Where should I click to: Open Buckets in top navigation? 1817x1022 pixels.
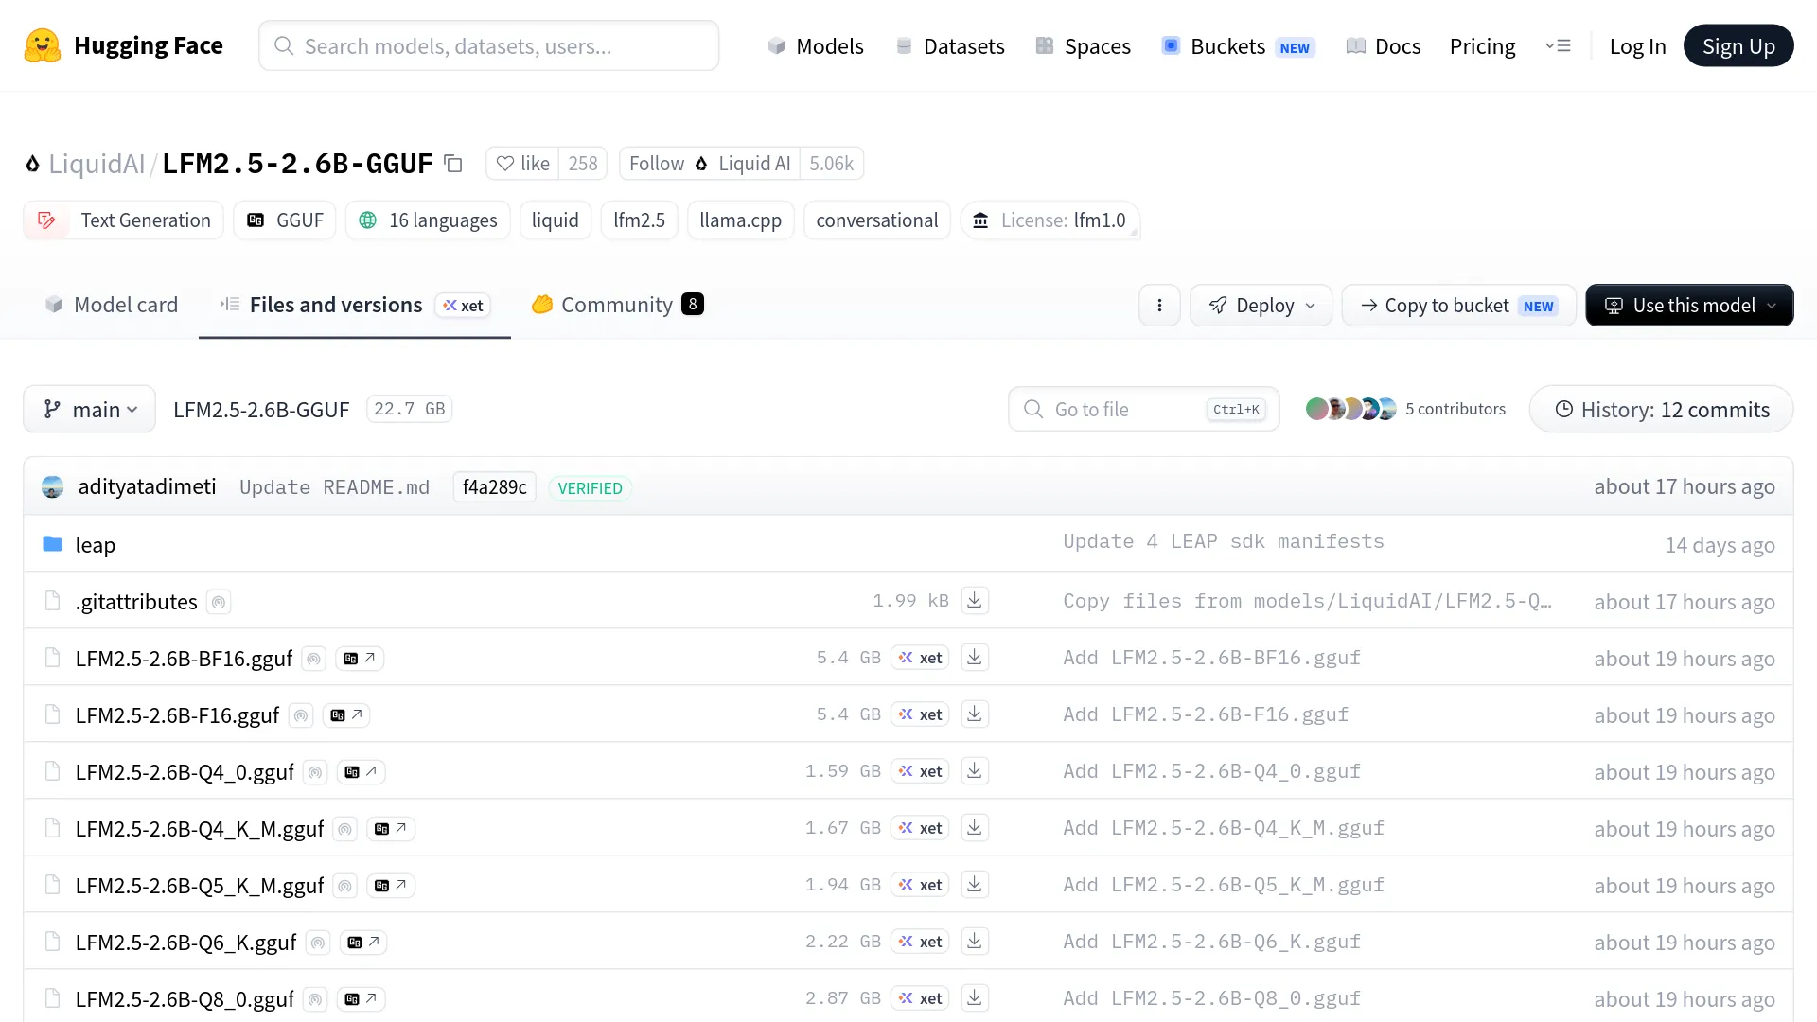pos(1238,45)
